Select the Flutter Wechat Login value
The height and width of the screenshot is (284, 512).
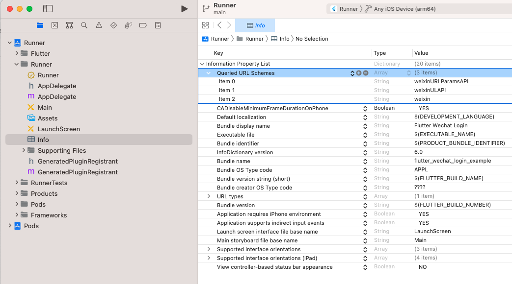[x=441, y=125]
